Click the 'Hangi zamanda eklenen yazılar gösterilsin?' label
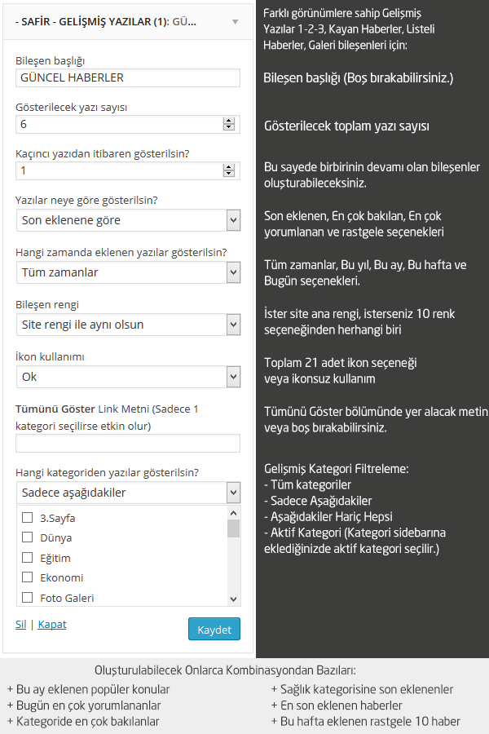This screenshot has width=489, height=734. click(x=121, y=253)
